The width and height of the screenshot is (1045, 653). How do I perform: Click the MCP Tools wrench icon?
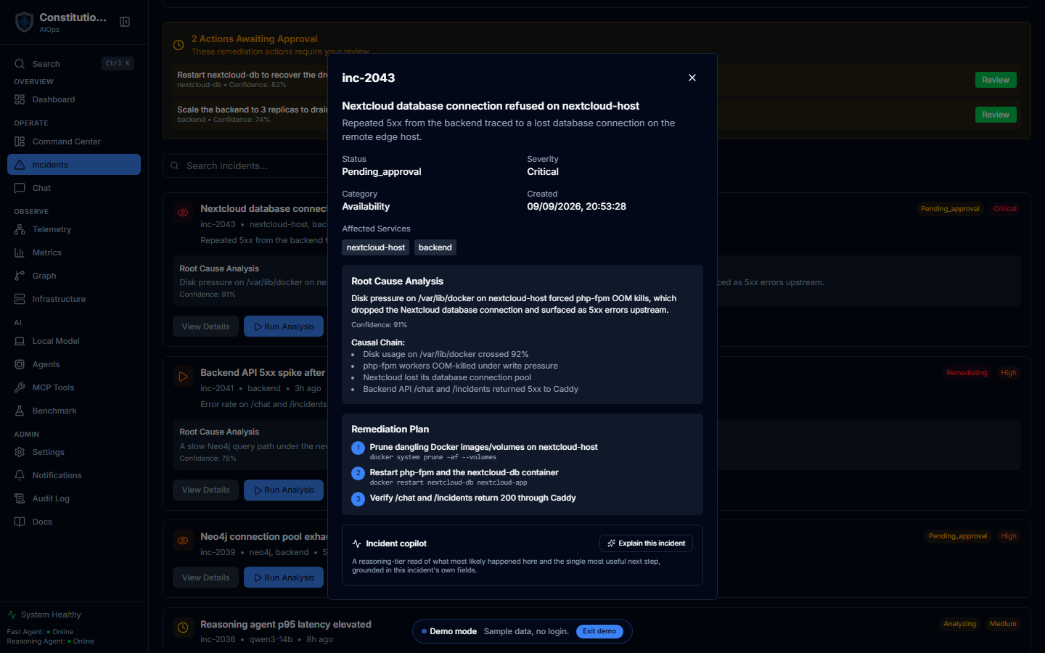[x=20, y=387]
